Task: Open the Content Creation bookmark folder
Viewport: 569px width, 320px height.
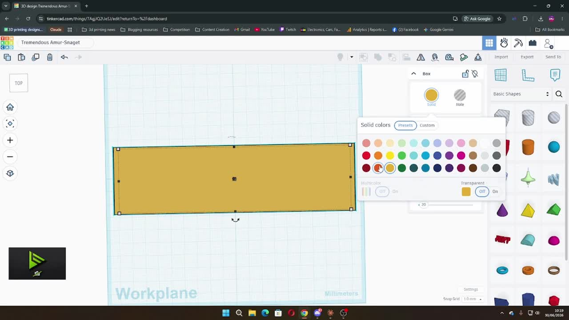Action: (x=212, y=30)
